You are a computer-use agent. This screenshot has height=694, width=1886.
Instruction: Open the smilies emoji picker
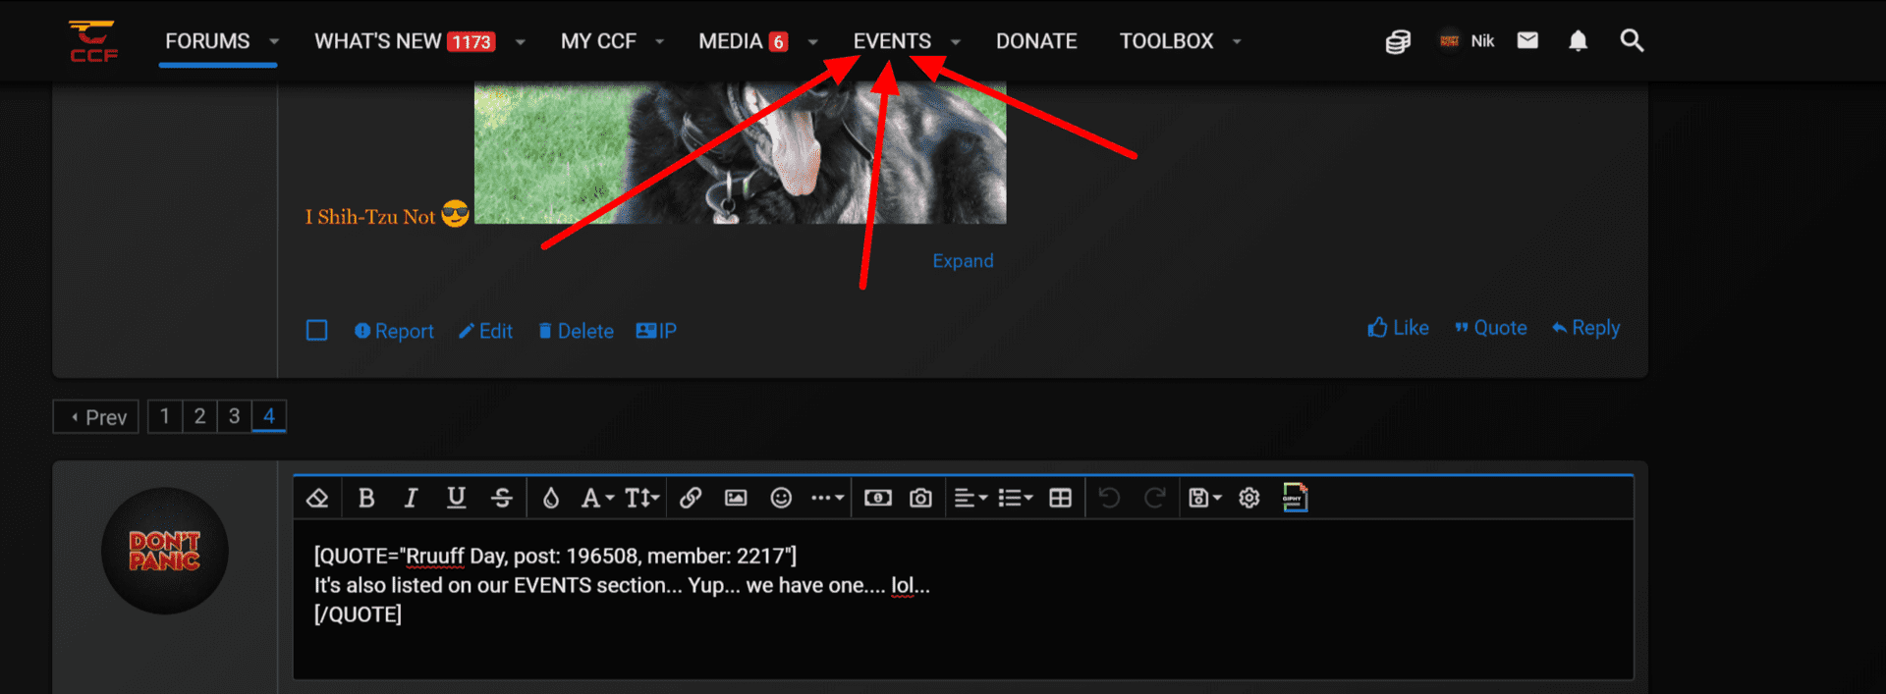click(x=781, y=498)
